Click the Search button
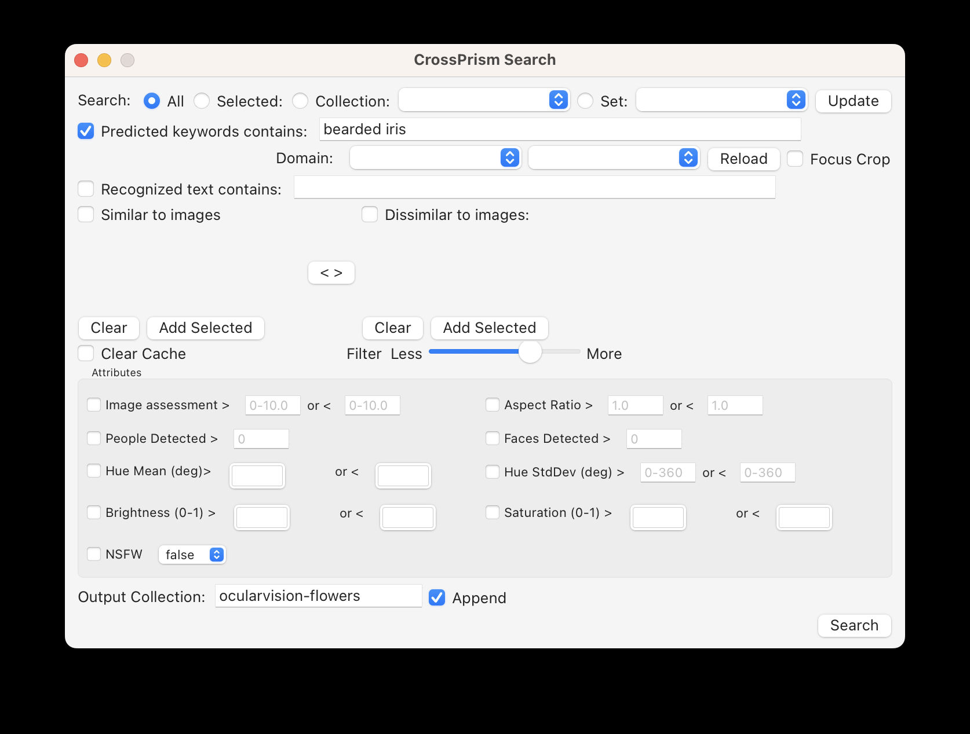Screen dimensions: 970x734 pos(854,625)
